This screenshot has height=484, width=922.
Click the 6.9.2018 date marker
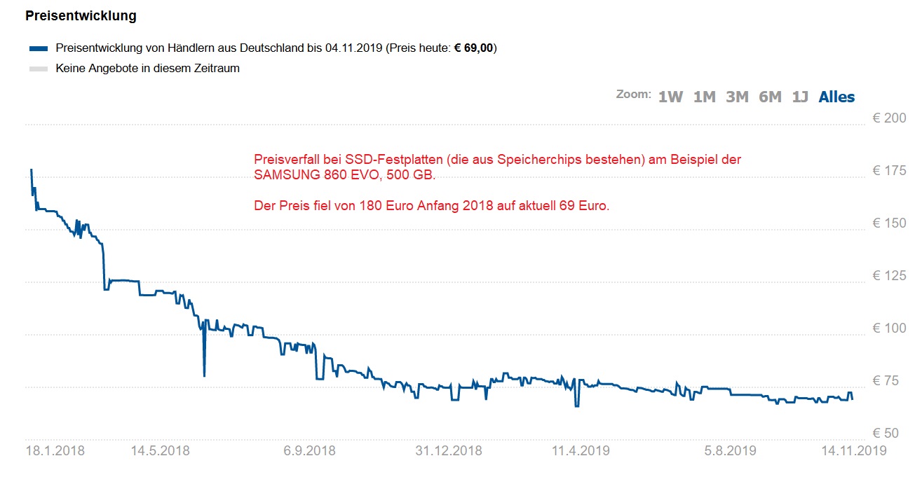(309, 450)
